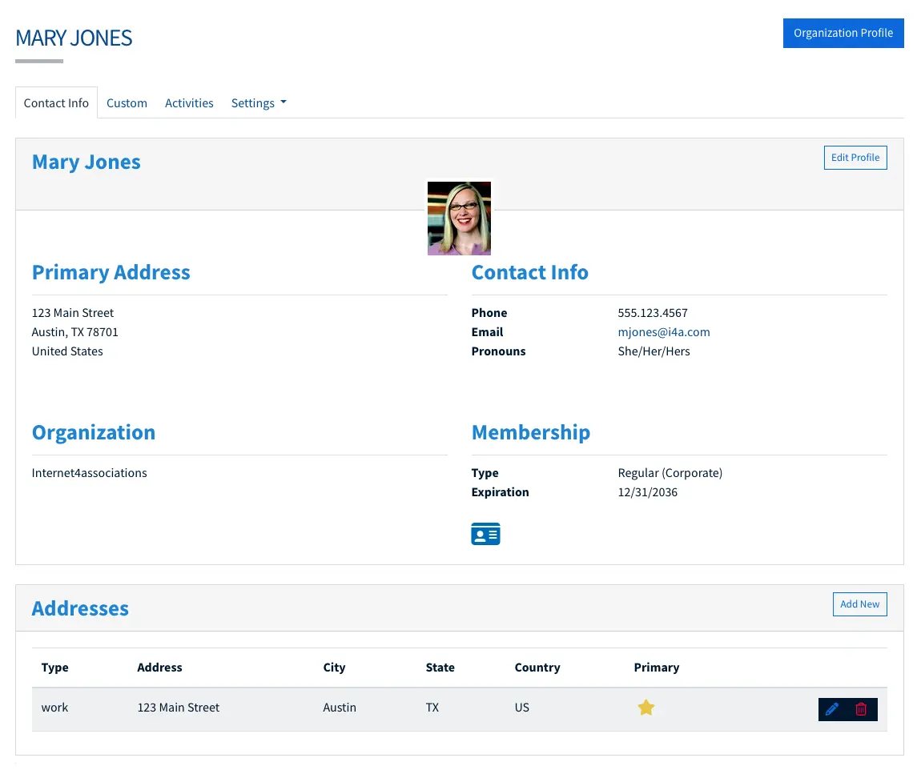The height and width of the screenshot is (774, 921).
Task: Delete the work address using the trash icon
Action: pyautogui.click(x=863, y=708)
